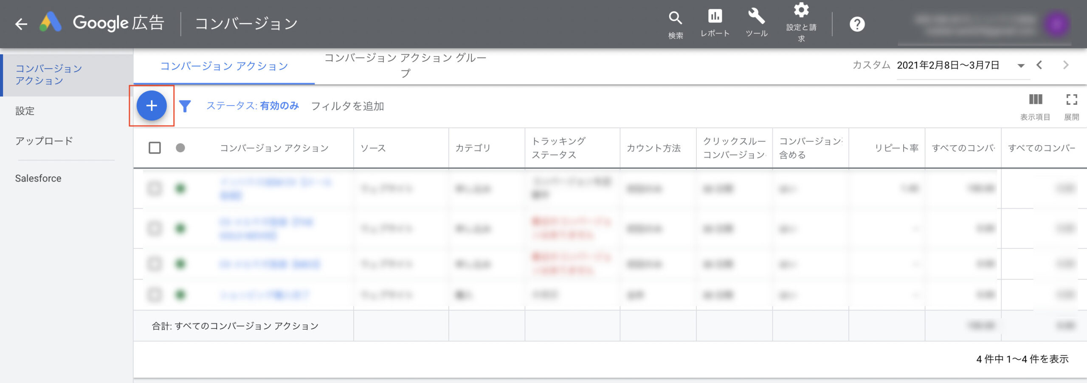Select 設定 in the left sidebar

25,111
